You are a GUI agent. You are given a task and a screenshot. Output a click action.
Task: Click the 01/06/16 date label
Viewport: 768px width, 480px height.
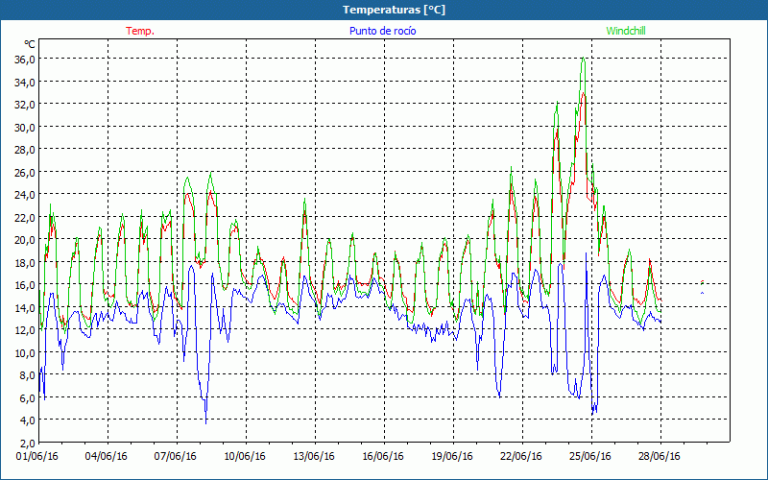click(x=37, y=456)
